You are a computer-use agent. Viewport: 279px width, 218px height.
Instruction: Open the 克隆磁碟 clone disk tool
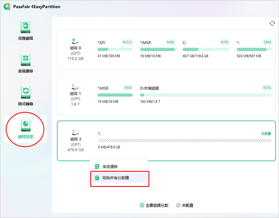coord(25,30)
